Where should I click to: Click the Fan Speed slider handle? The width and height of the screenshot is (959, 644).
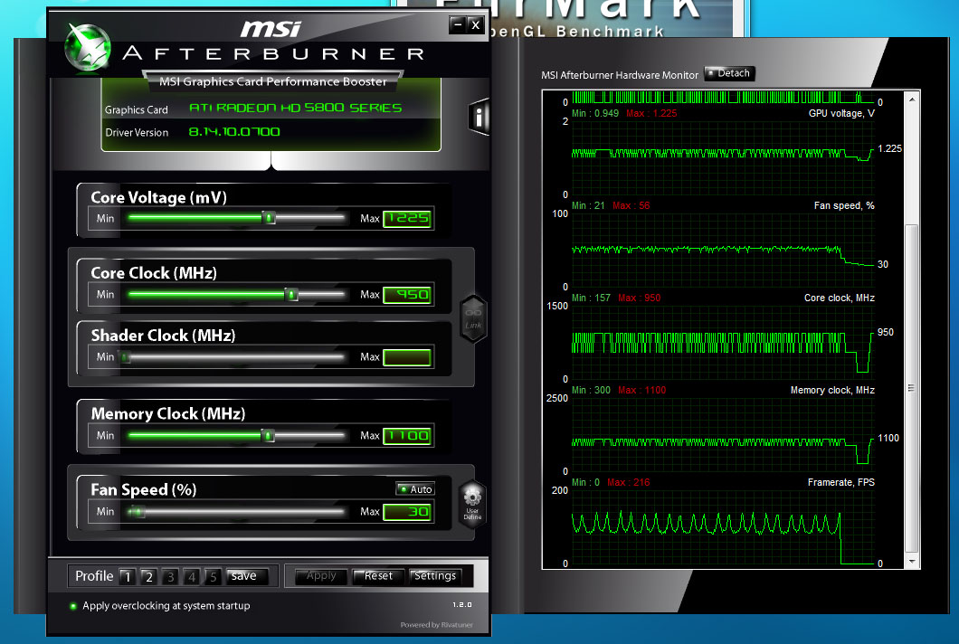click(x=137, y=511)
